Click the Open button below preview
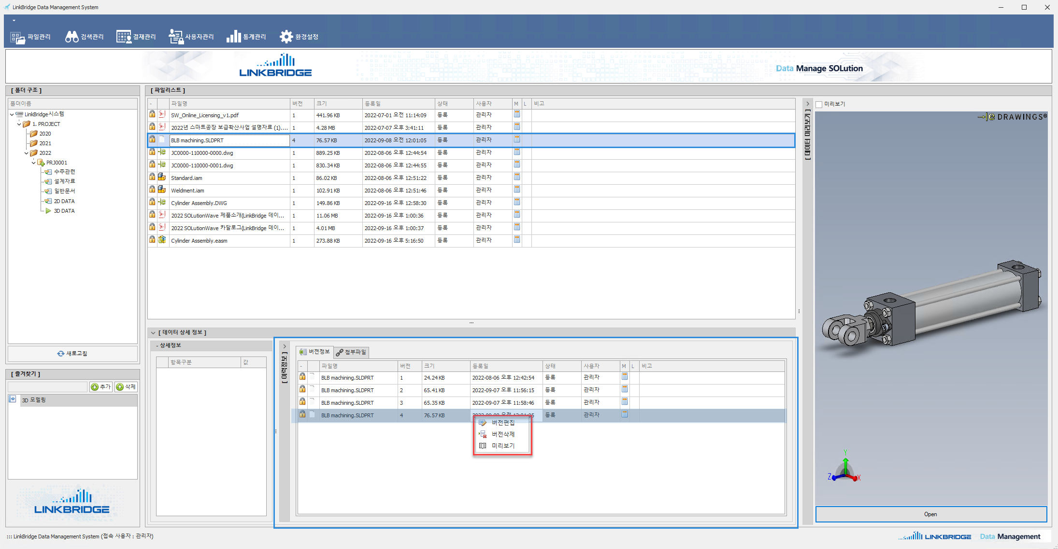Viewport: 1058px width, 549px height. [930, 514]
